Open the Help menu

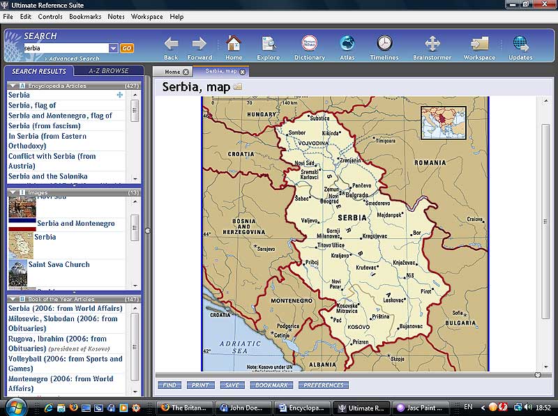[x=176, y=17]
